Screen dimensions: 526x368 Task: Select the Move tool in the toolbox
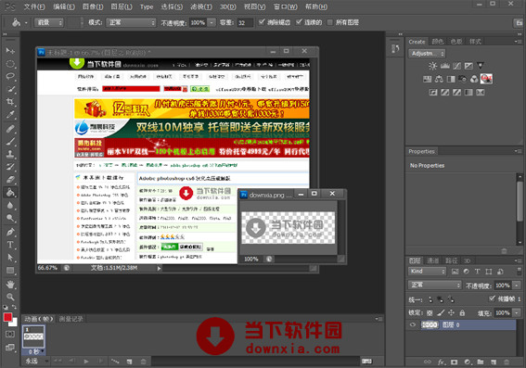(10, 51)
